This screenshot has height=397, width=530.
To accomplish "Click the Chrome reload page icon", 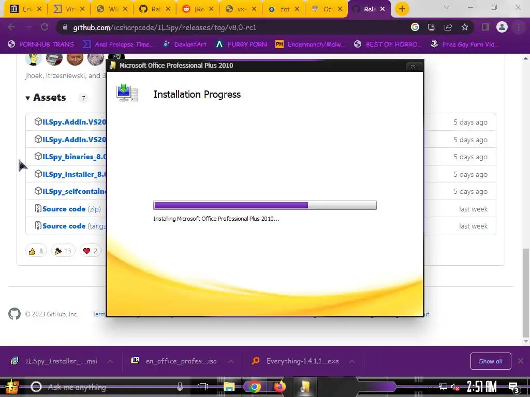I will 45,27.
